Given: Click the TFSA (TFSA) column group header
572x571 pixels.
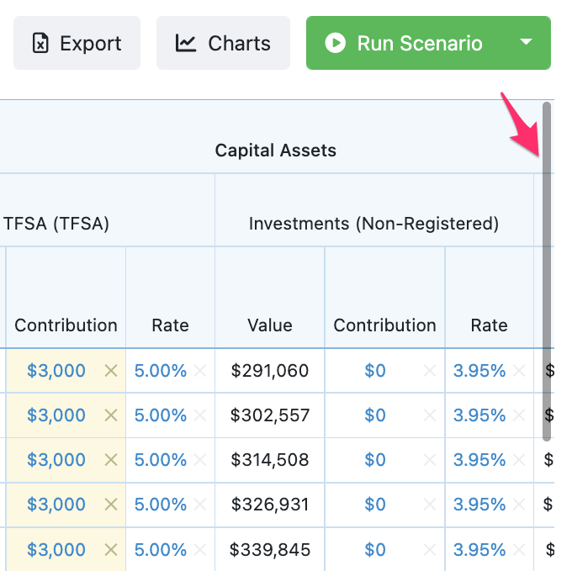Looking at the screenshot, I should click(x=57, y=224).
